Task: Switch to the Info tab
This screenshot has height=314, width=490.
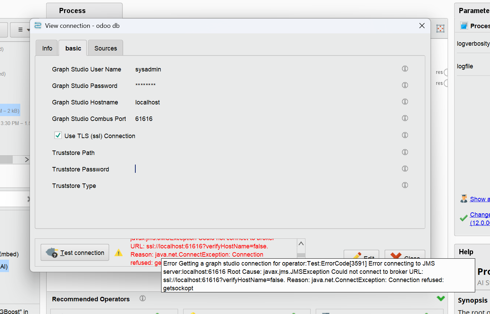Action: pos(47,48)
